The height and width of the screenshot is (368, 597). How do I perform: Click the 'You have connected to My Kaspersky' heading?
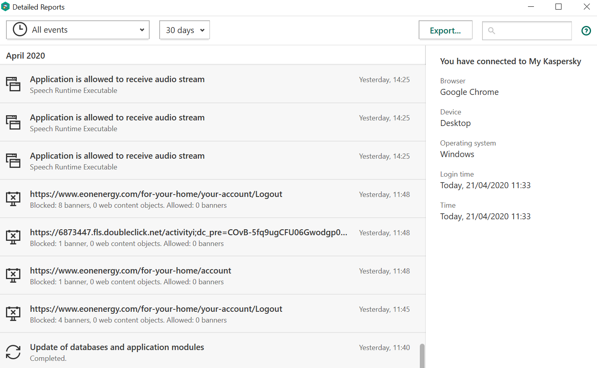point(510,61)
